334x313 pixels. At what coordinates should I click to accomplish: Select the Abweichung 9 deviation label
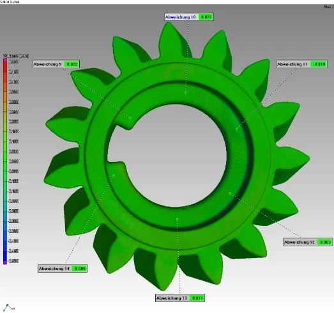click(x=56, y=64)
